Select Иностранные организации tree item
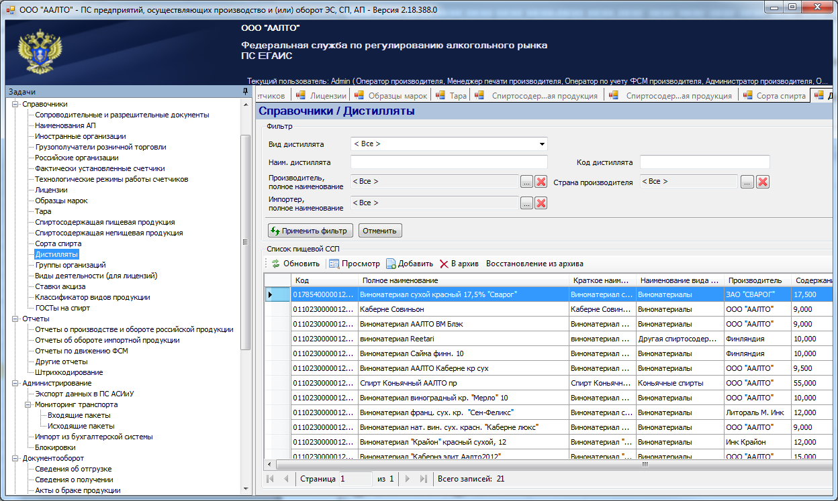 (81, 136)
